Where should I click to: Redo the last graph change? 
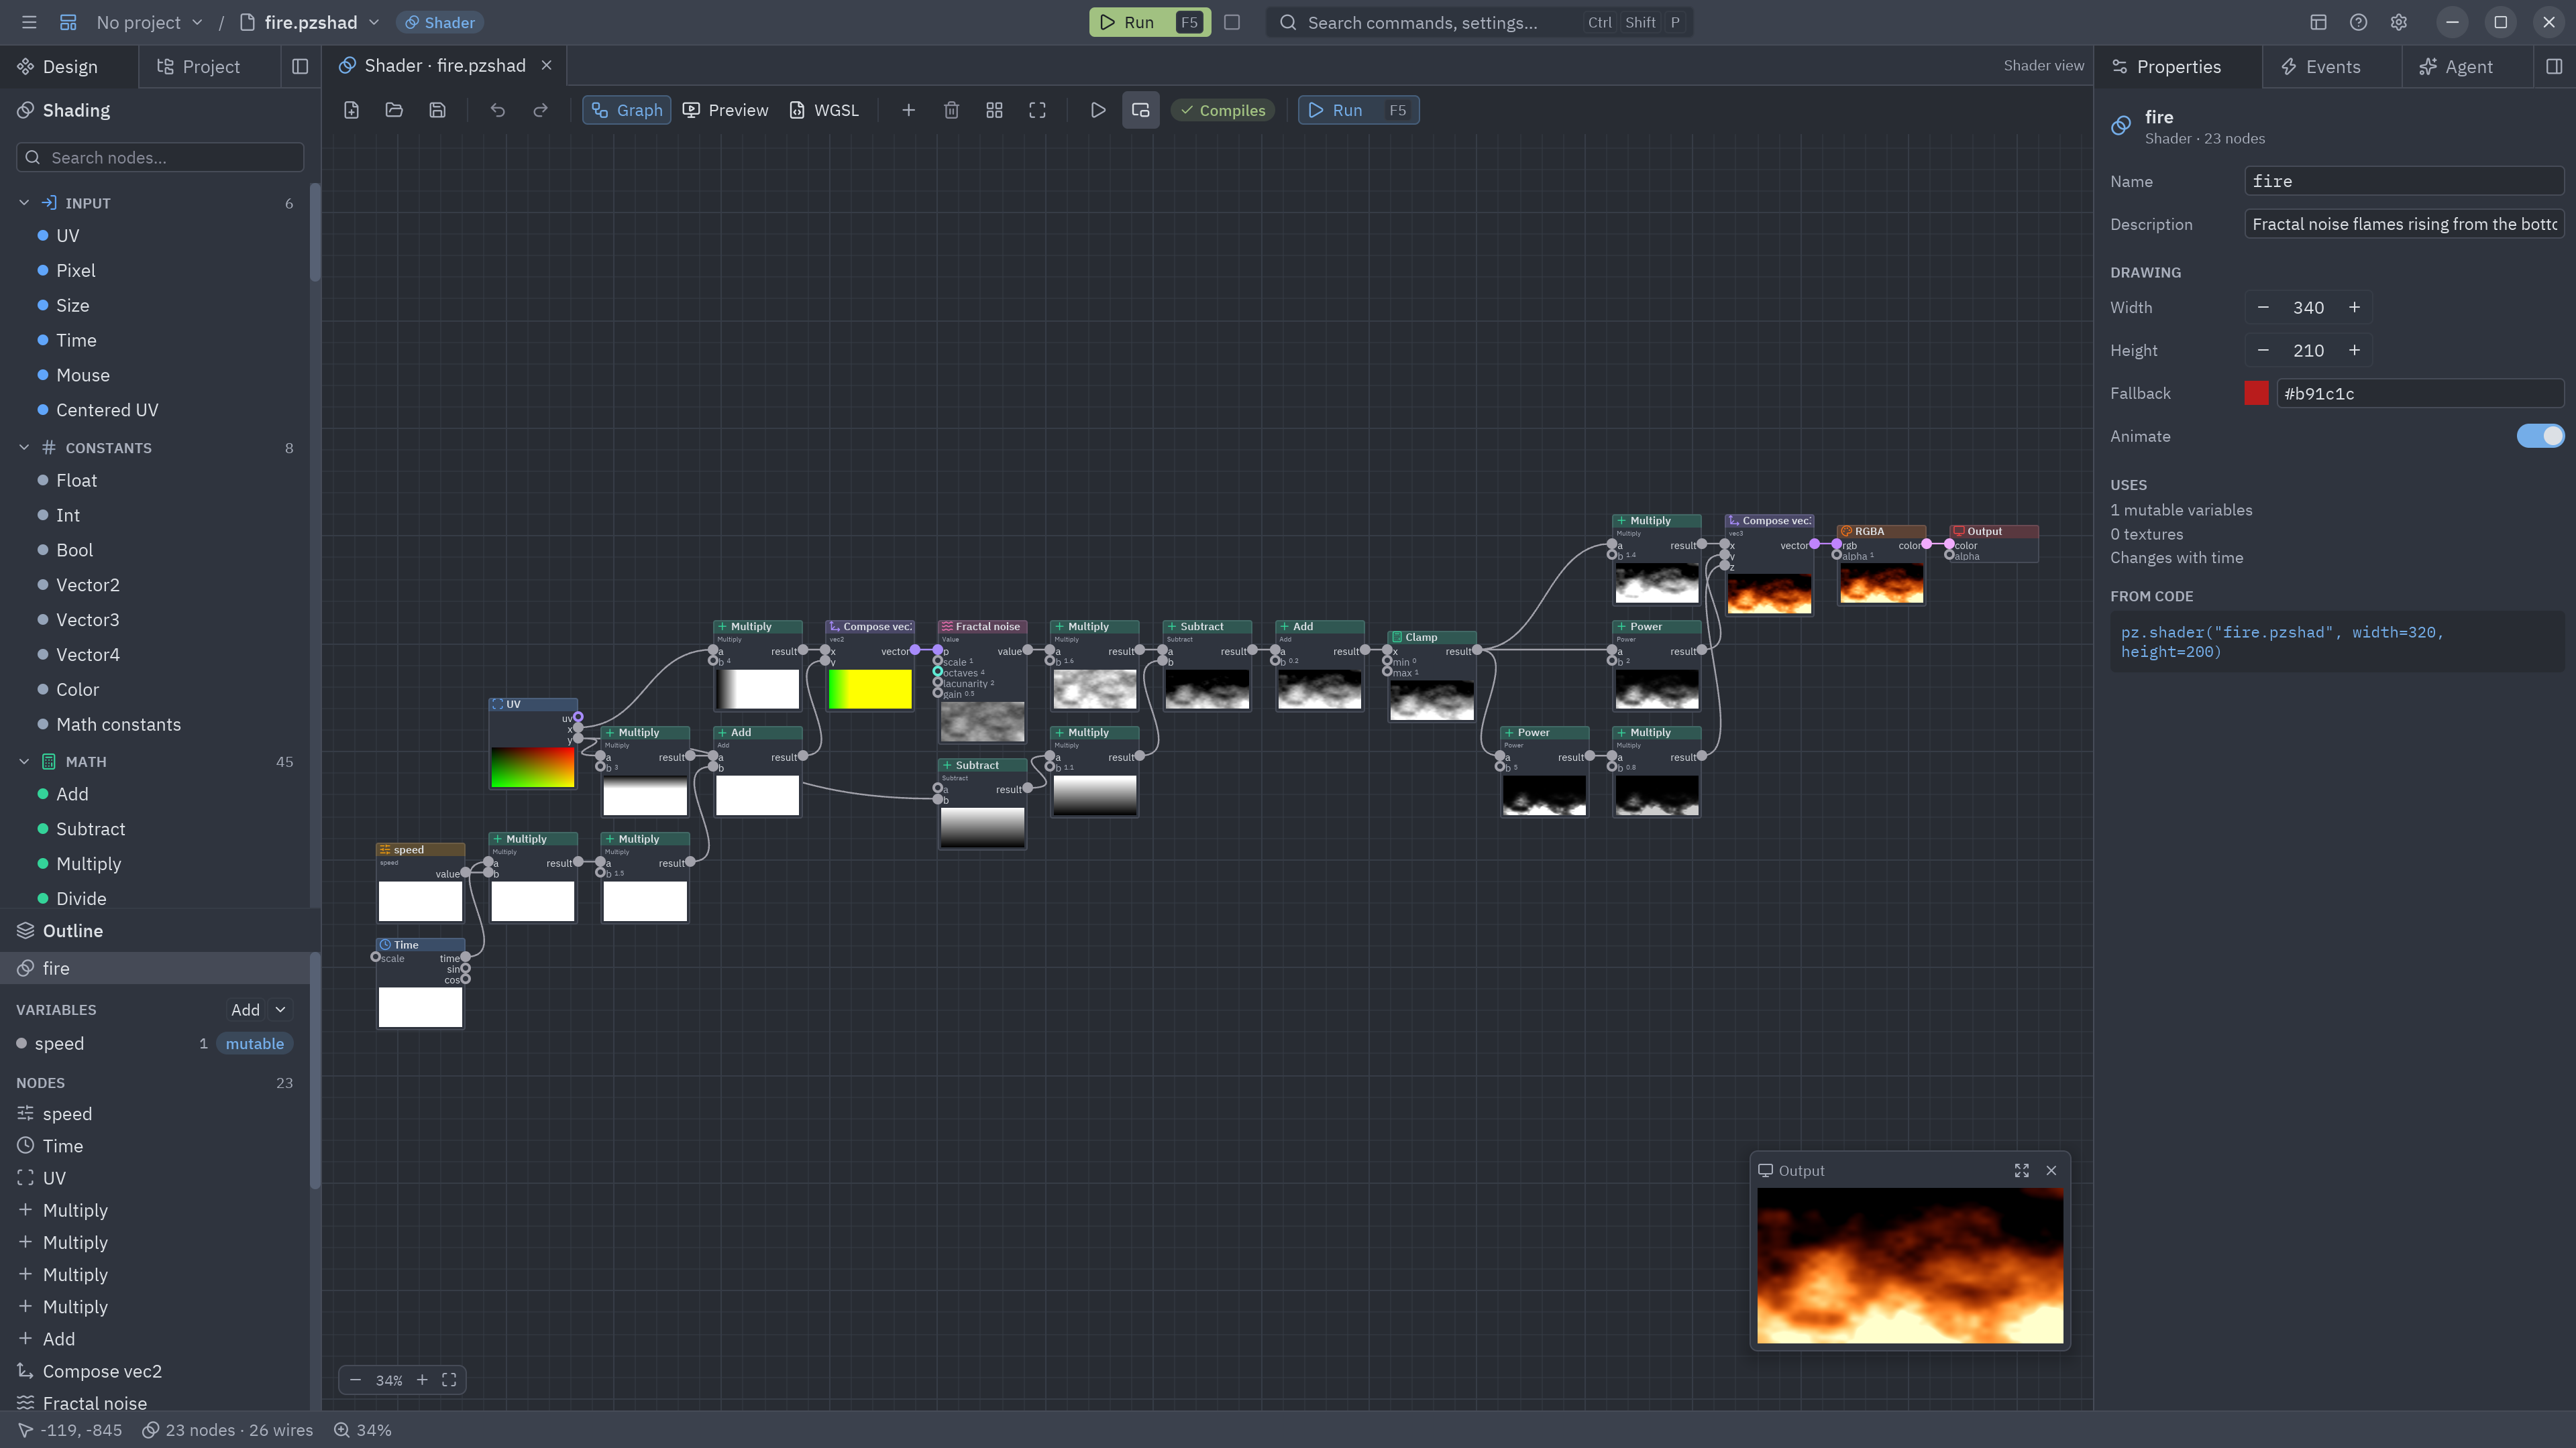pos(540,110)
